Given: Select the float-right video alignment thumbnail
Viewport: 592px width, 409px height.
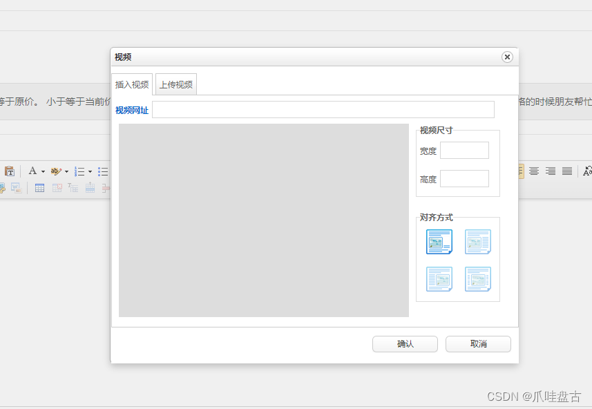Looking at the screenshot, I should click(439, 279).
